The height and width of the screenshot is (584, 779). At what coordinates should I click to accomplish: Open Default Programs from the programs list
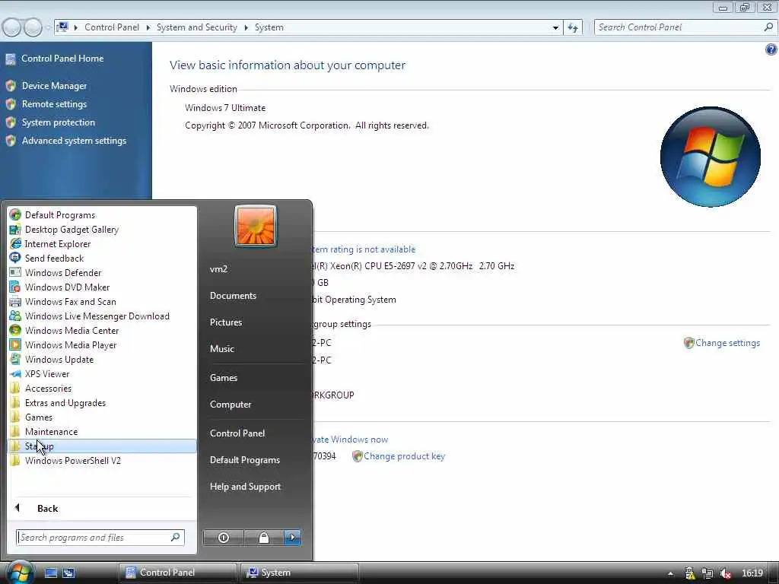point(59,215)
